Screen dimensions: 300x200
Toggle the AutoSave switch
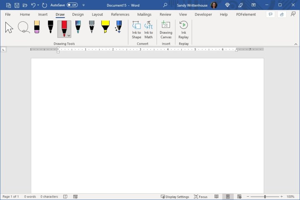coord(72,5)
